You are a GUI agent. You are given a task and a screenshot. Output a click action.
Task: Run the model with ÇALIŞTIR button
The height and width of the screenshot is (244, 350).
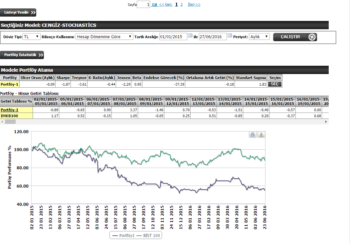tap(295, 37)
